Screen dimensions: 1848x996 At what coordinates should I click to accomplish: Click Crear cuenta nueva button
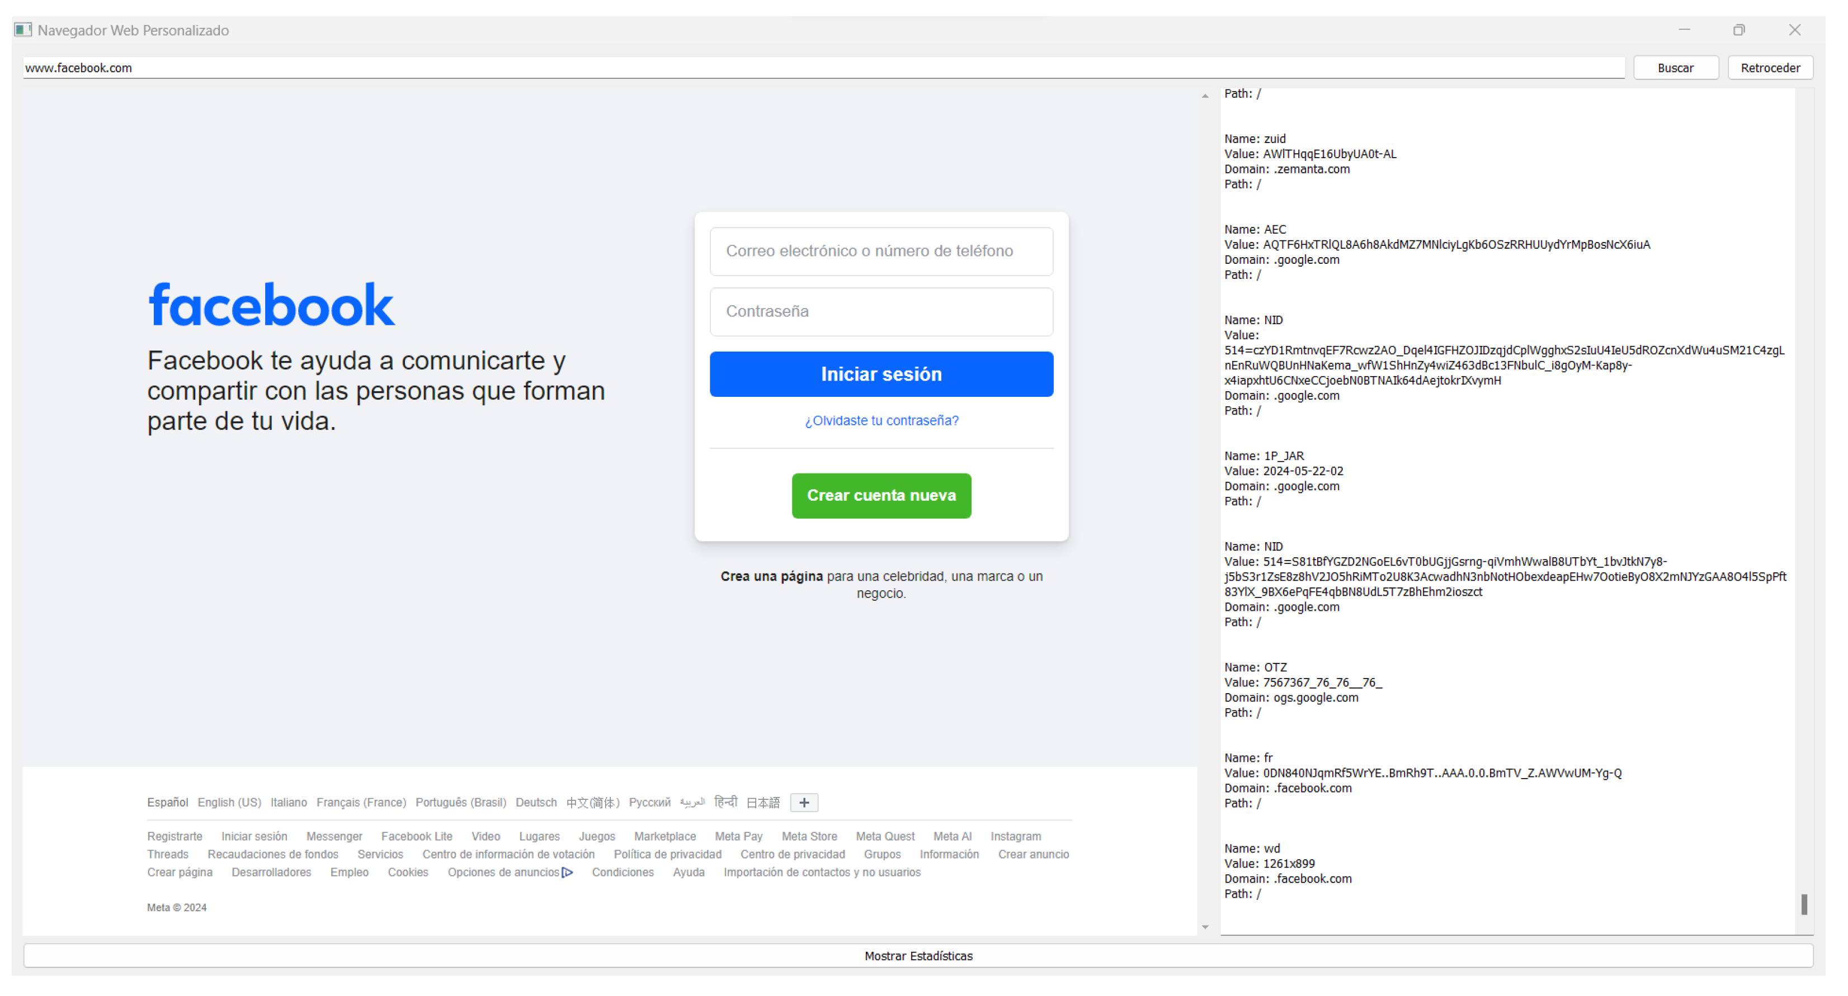(881, 496)
